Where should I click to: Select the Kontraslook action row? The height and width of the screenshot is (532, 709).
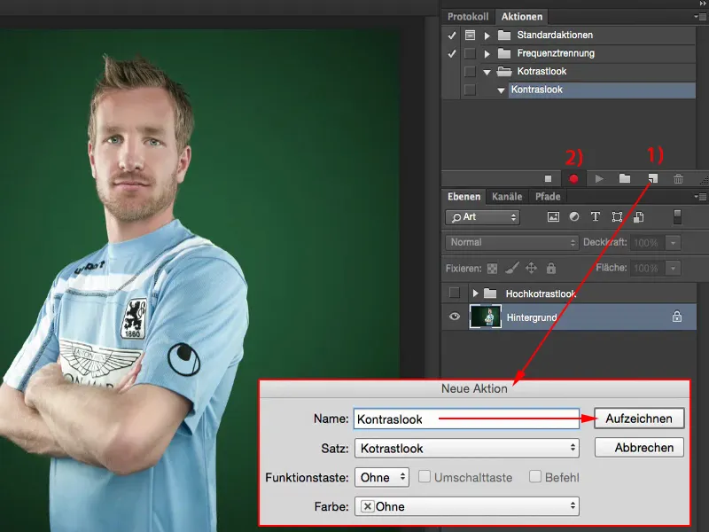click(602, 90)
